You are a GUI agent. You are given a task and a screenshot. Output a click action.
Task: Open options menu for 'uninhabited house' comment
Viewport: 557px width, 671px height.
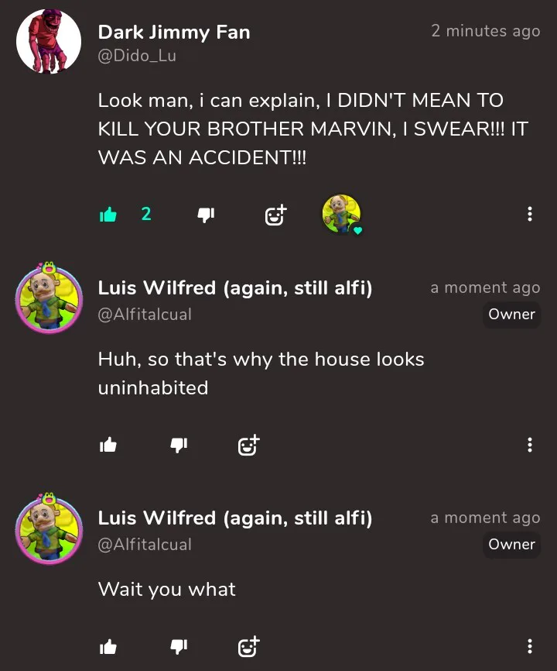pos(529,445)
